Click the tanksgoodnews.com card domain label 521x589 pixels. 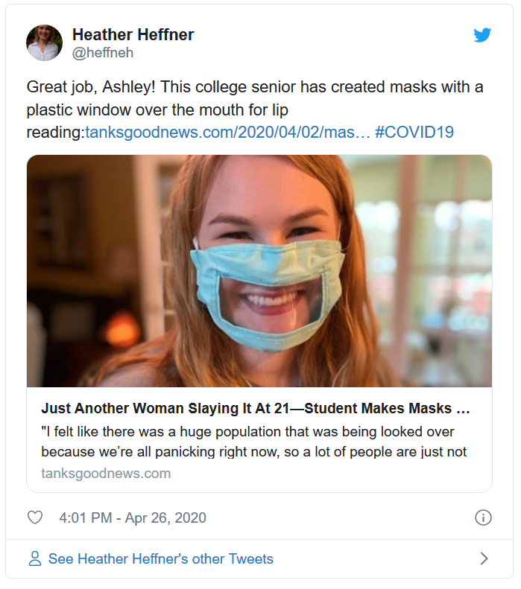coord(106,474)
